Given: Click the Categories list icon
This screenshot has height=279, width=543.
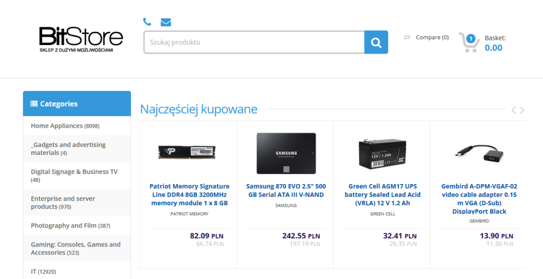Looking at the screenshot, I should click(x=34, y=103).
